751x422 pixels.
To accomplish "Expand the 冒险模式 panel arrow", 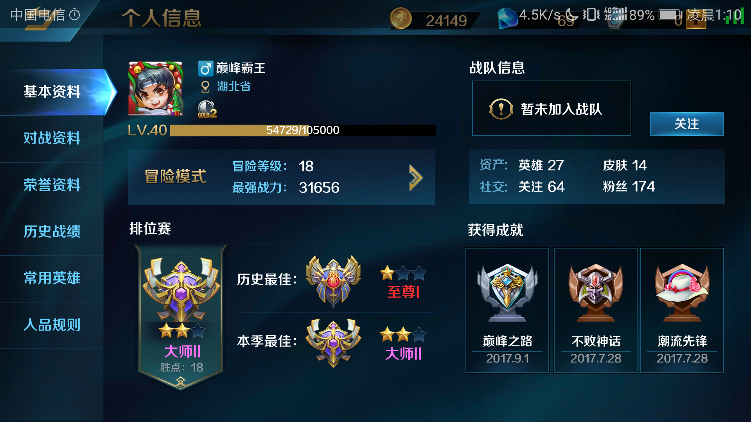I will pos(416,177).
